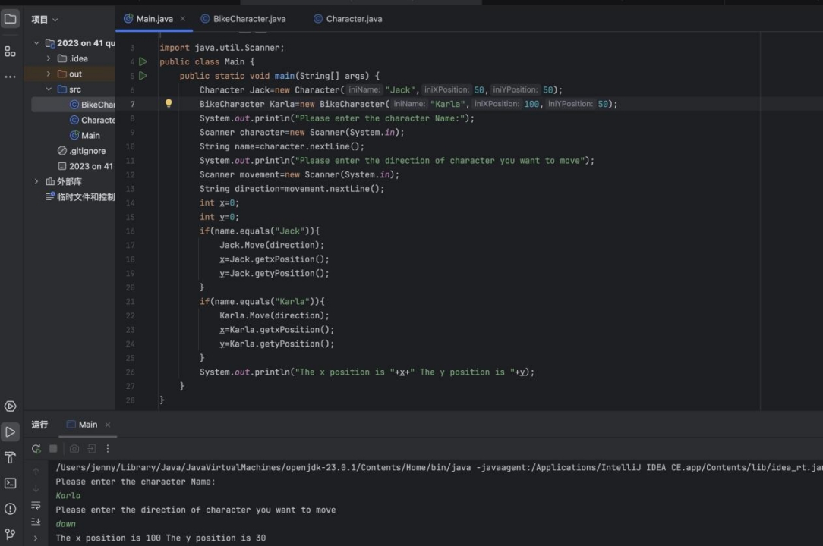Expand the .idea folder in project tree
The width and height of the screenshot is (823, 546).
(x=49, y=58)
